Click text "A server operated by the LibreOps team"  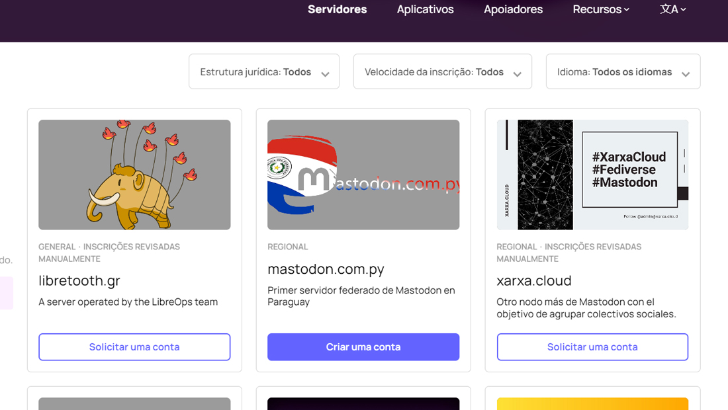(128, 302)
